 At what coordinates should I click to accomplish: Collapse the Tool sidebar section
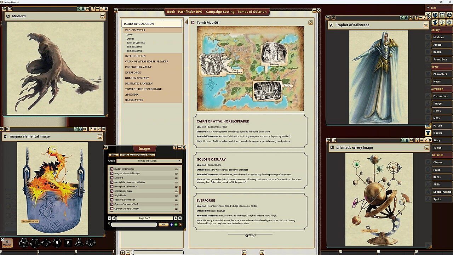click(x=428, y=8)
